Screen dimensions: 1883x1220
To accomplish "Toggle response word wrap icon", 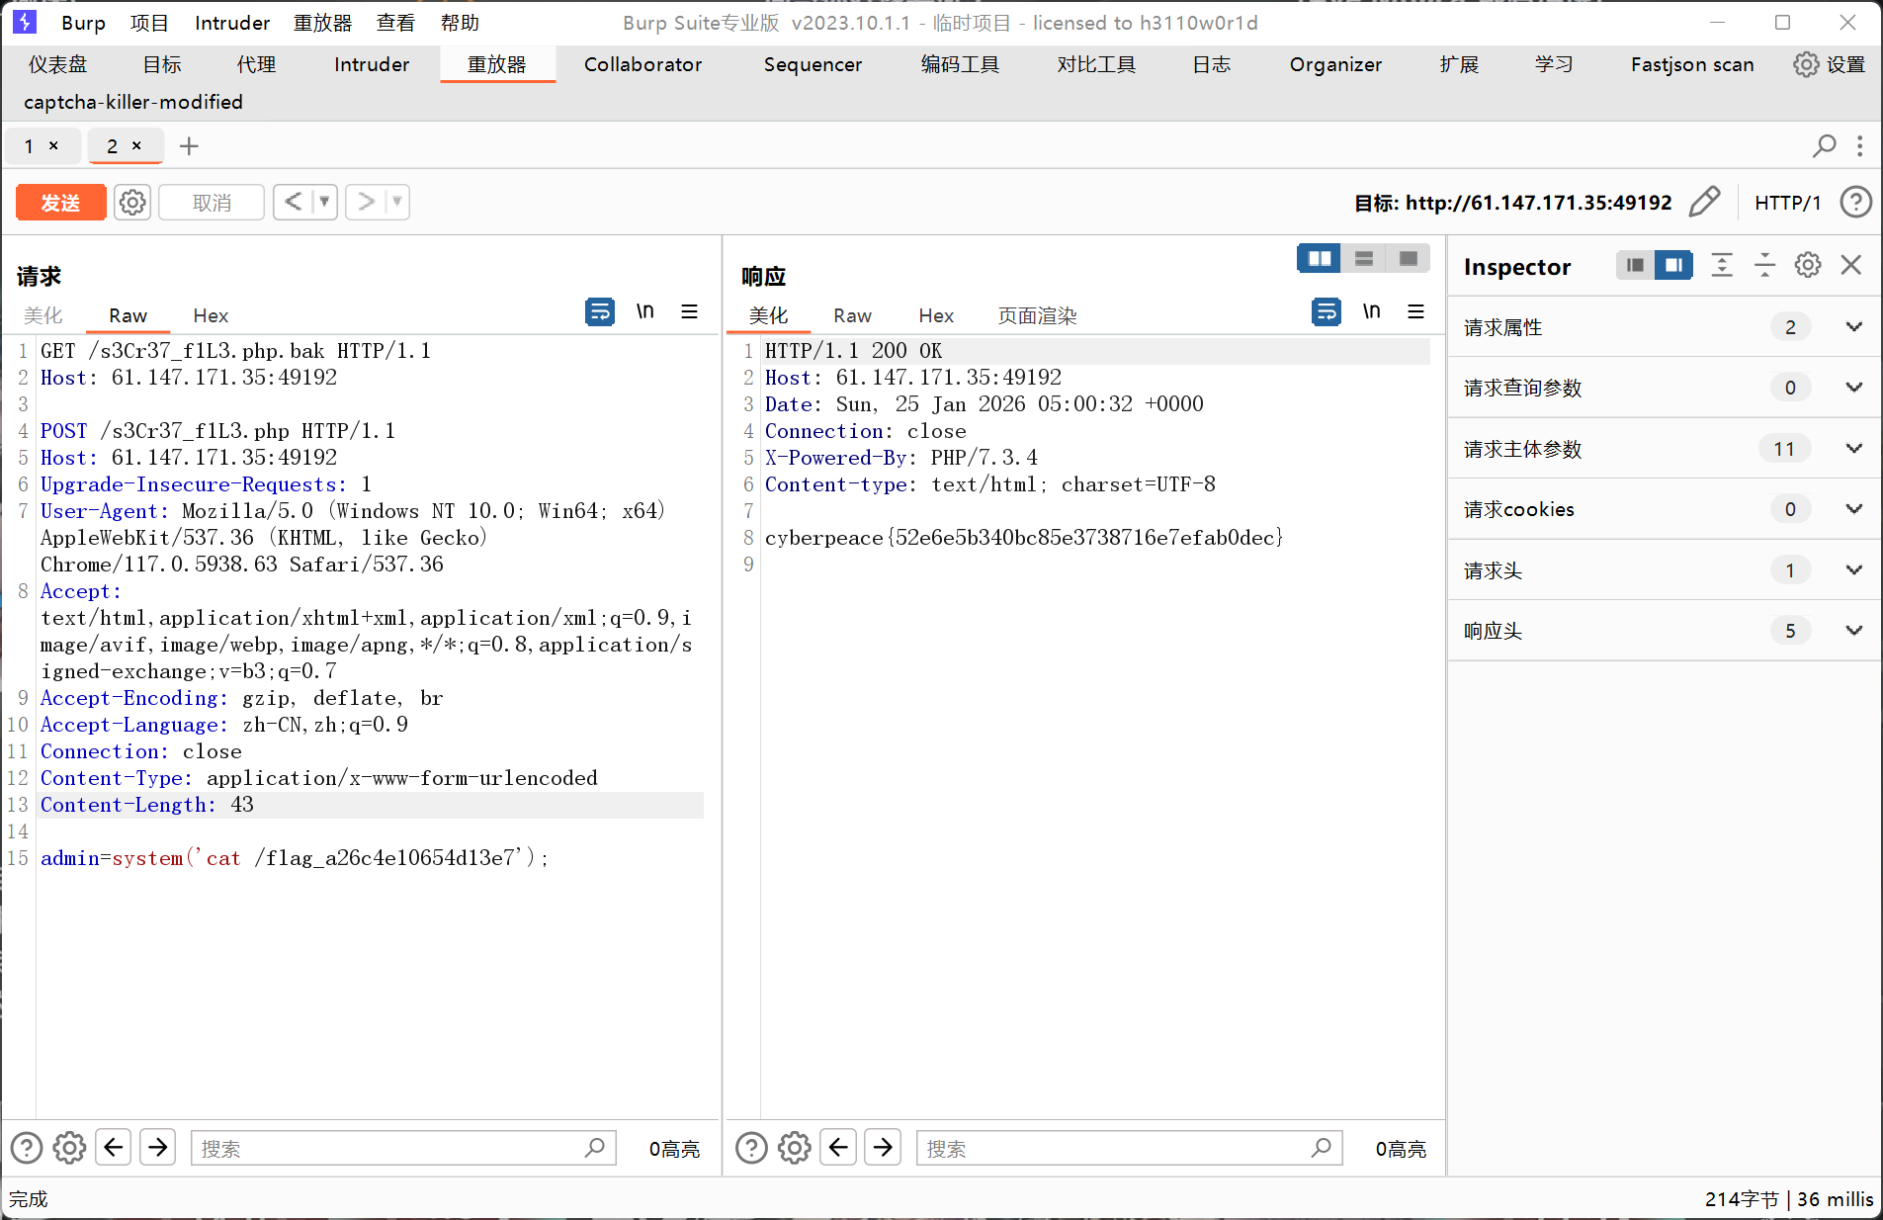I will pos(1327,312).
